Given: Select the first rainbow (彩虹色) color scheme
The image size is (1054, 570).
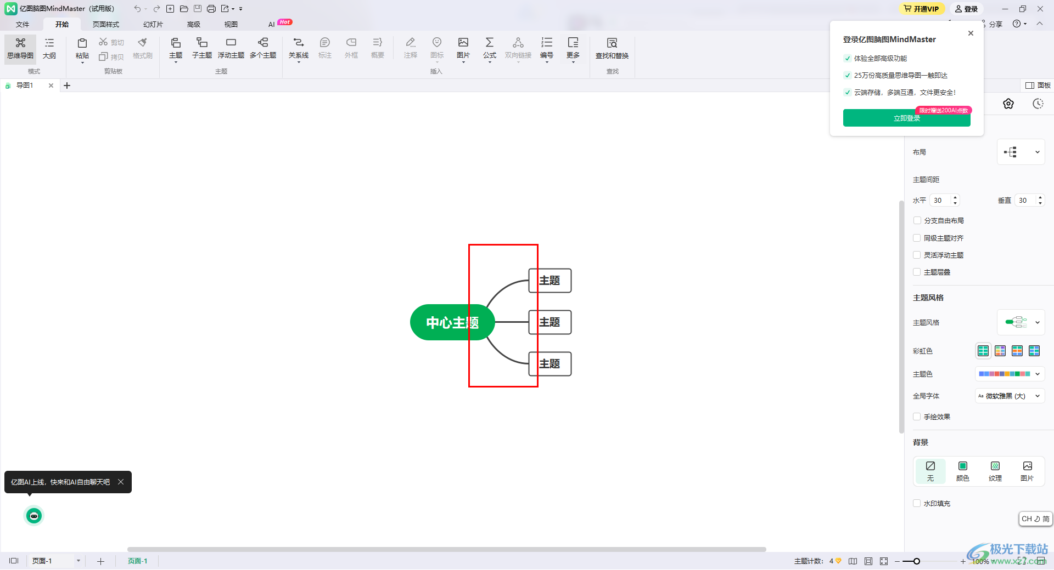Looking at the screenshot, I should point(983,351).
